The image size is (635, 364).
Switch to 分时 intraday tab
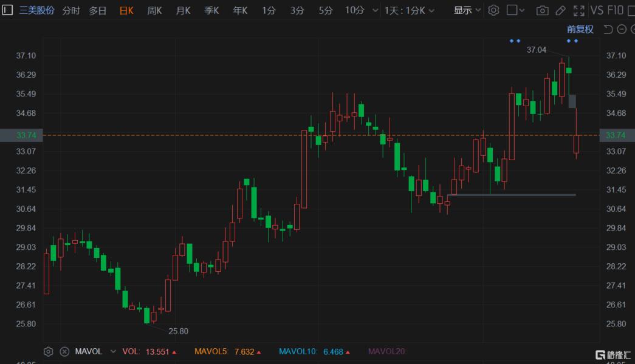coord(71,10)
